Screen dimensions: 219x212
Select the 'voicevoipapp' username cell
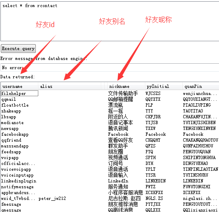tap(20, 169)
